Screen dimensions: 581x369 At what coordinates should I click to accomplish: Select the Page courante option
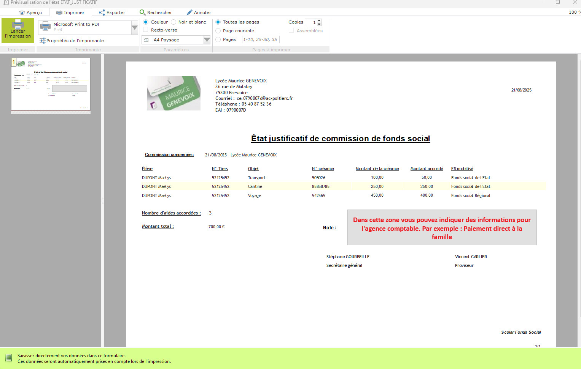(x=218, y=31)
